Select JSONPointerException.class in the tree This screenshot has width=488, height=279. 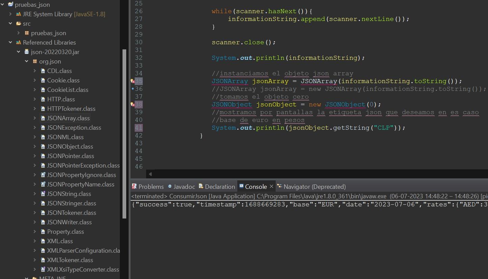click(83, 166)
